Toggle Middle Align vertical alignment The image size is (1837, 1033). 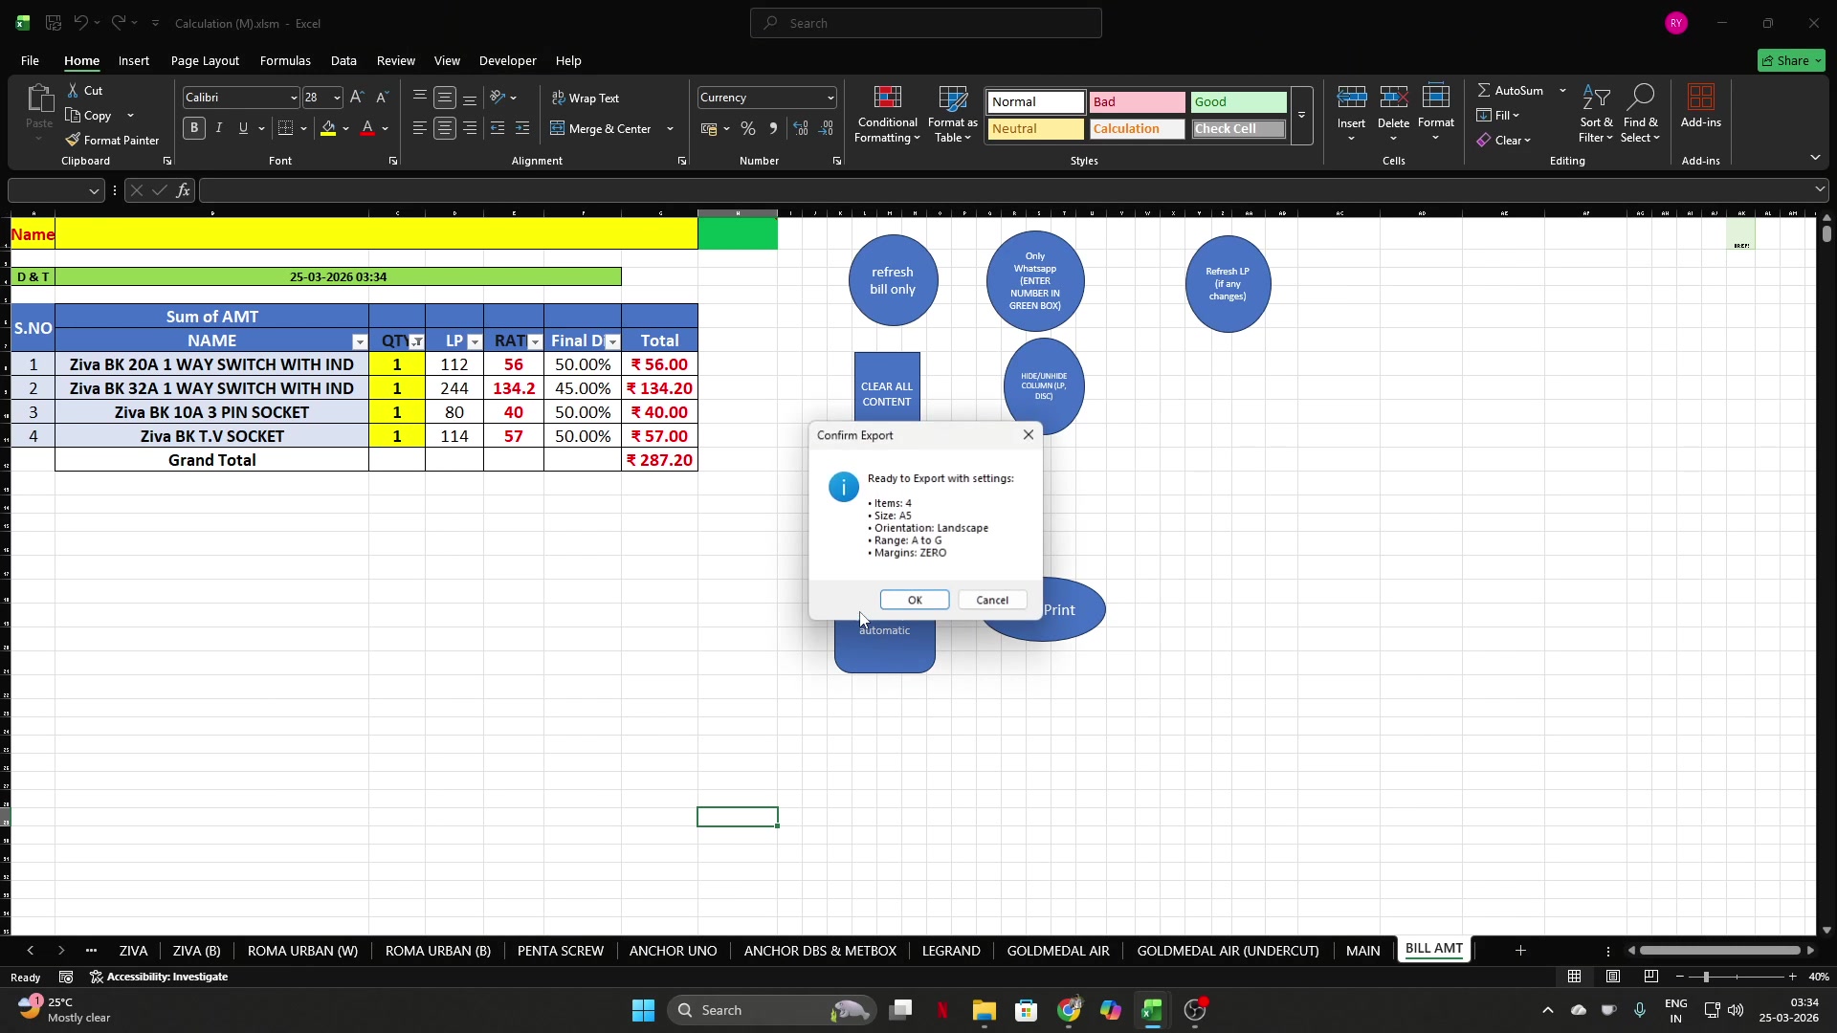pos(445,98)
